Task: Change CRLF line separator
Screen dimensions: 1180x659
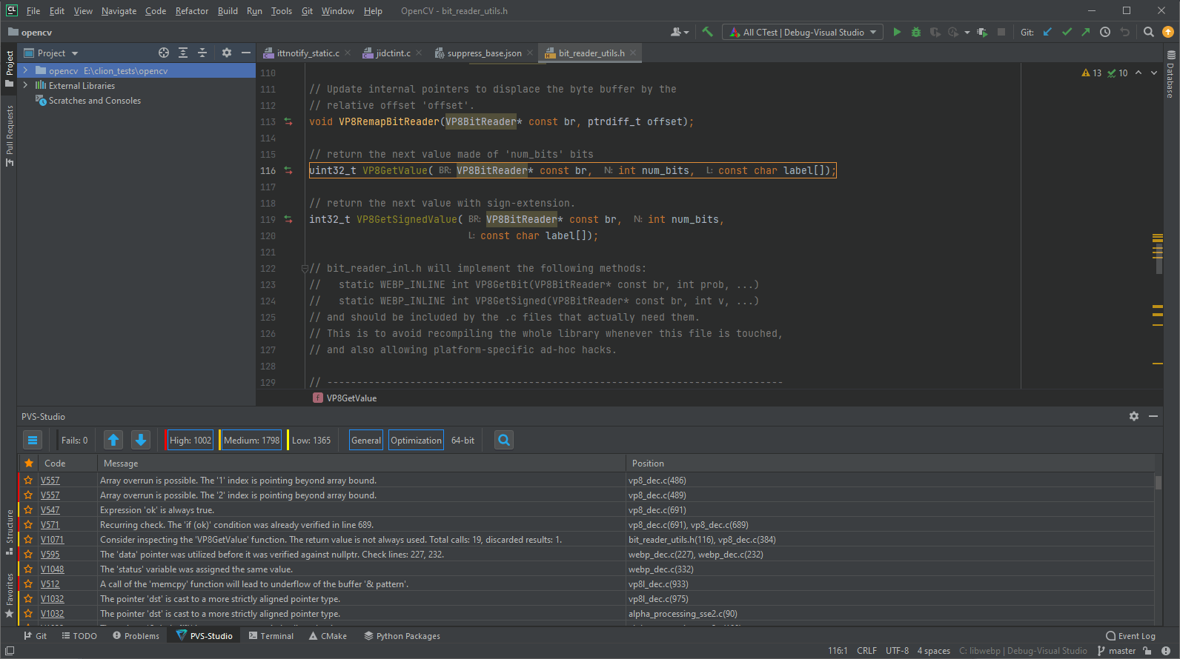Action: [866, 650]
